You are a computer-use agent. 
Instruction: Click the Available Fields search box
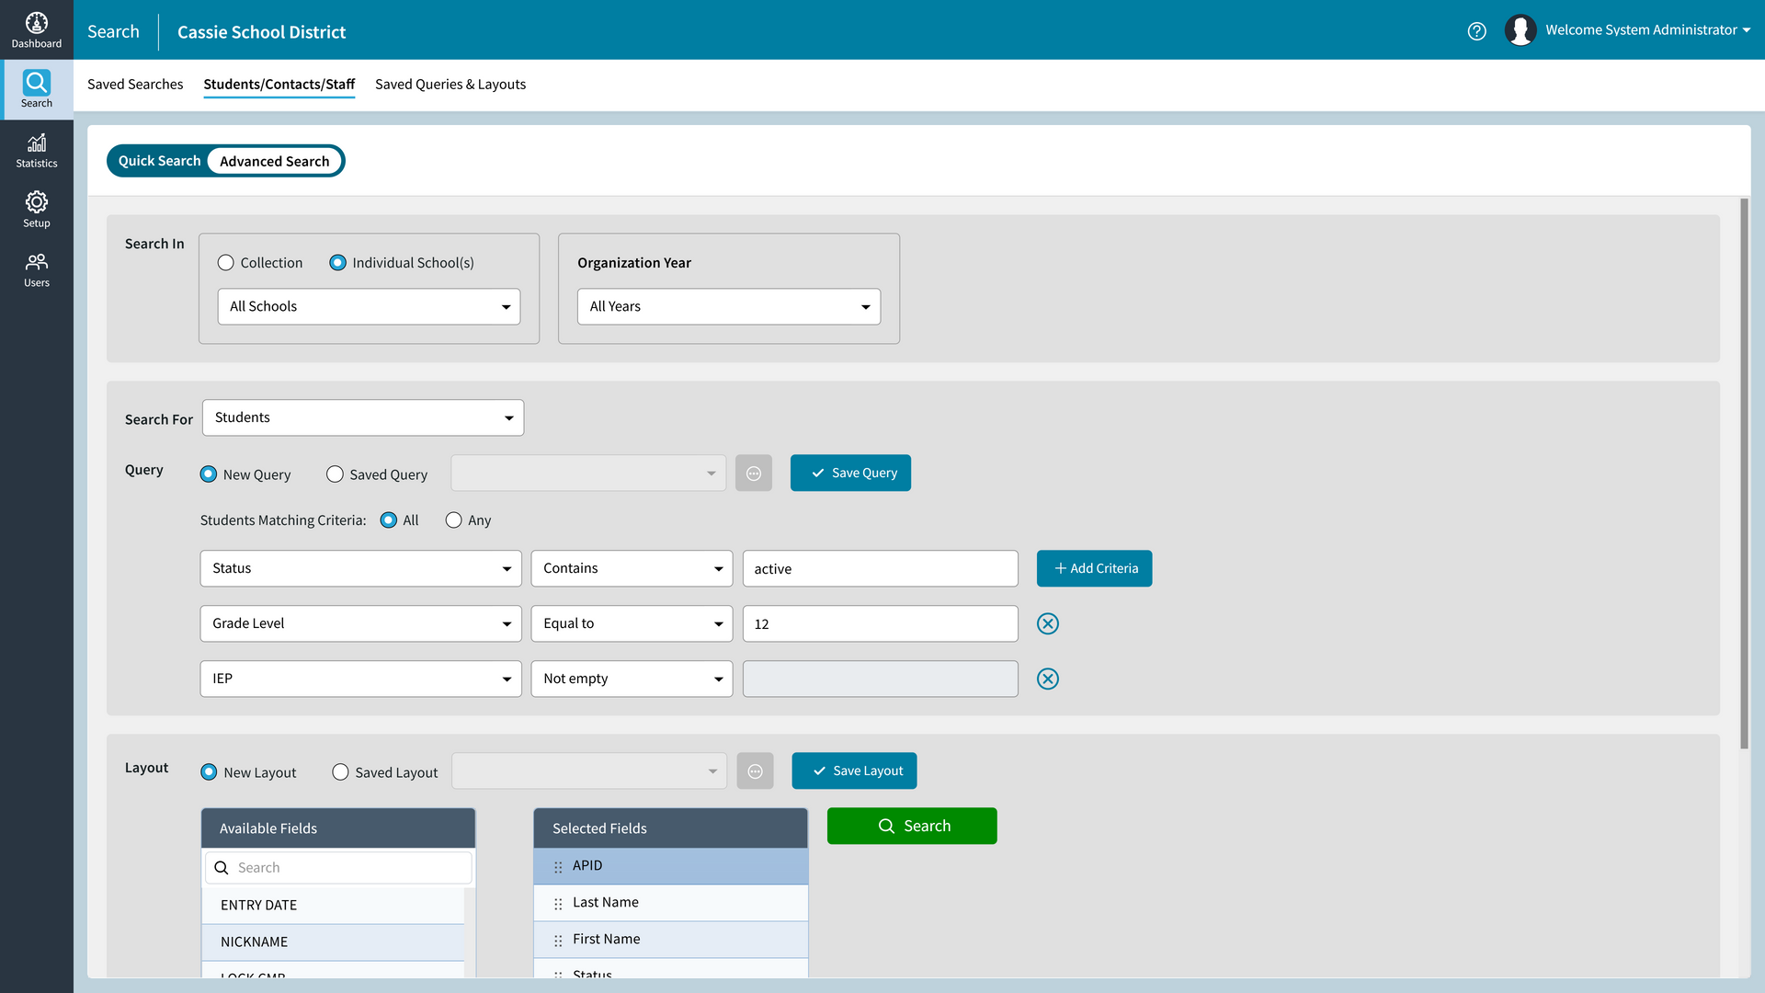337,867
